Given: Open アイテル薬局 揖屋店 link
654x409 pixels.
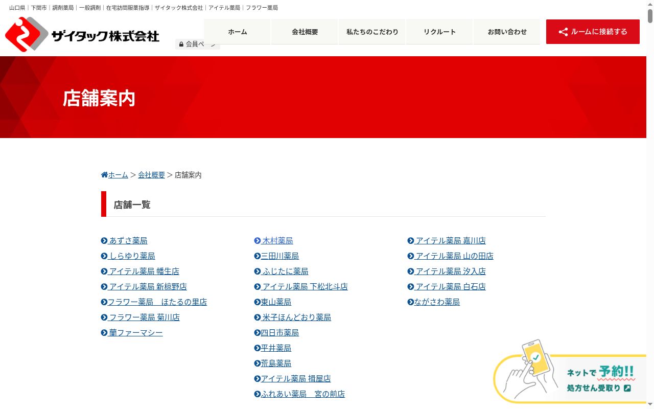Looking at the screenshot, I should coord(293,378).
